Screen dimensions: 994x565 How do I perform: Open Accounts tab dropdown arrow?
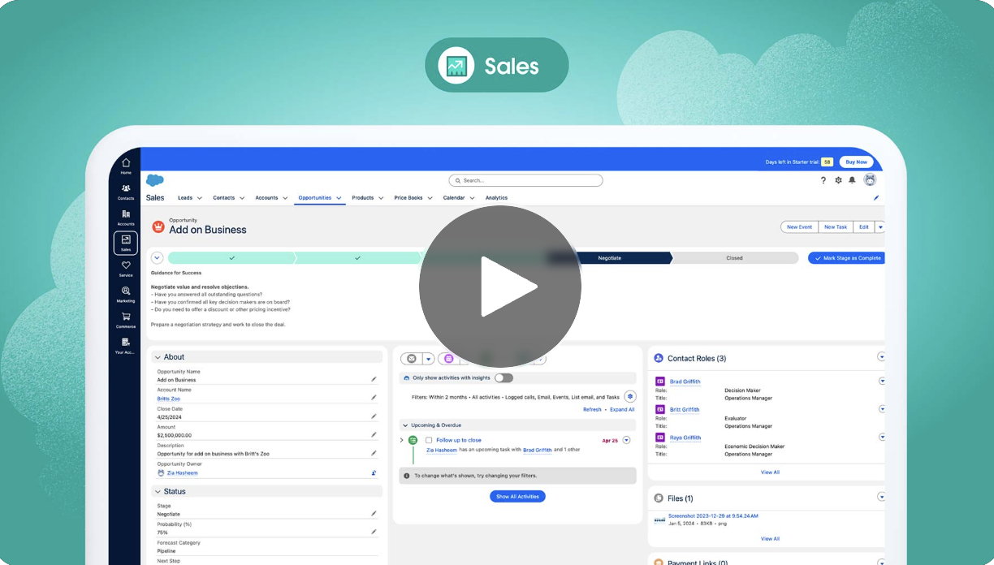click(285, 198)
